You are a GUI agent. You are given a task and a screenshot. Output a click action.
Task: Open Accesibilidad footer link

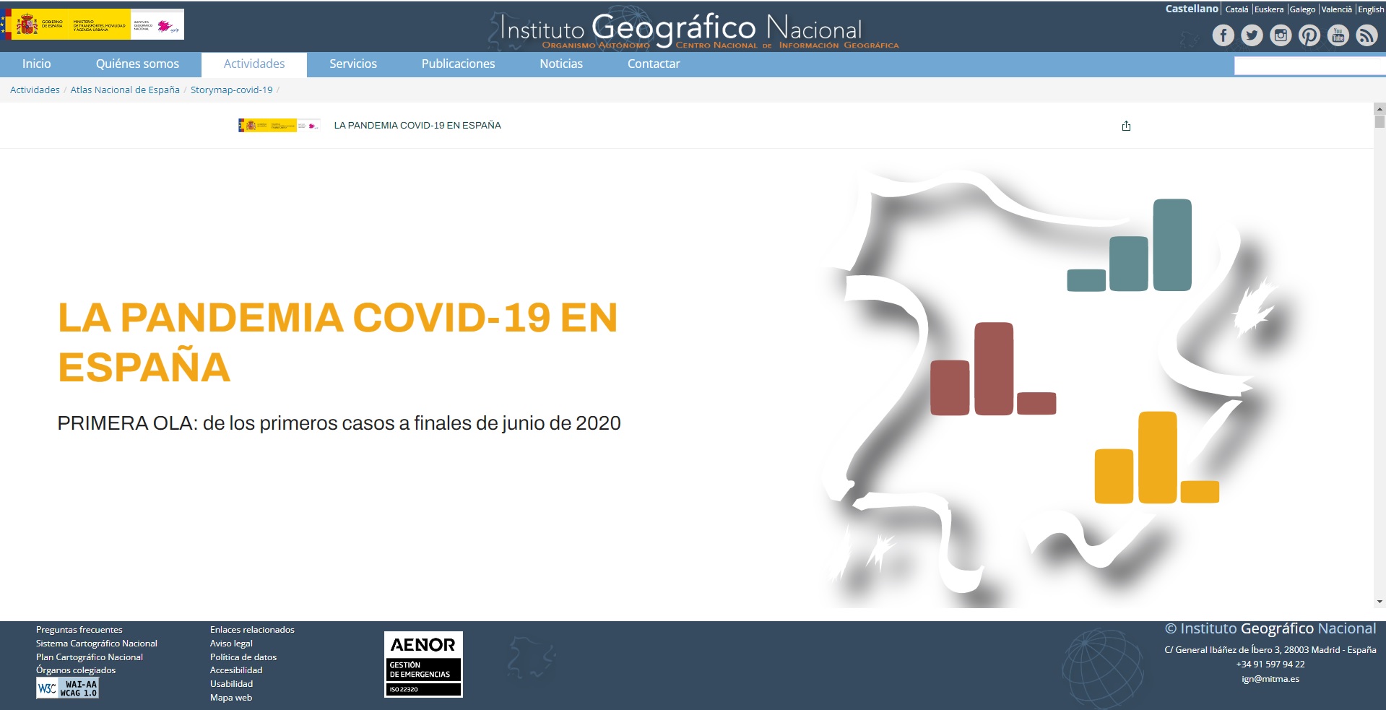pos(236,670)
